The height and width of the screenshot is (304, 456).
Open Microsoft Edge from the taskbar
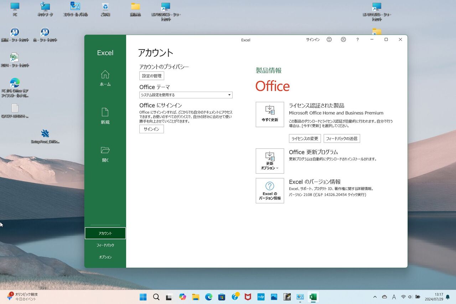pos(209,297)
